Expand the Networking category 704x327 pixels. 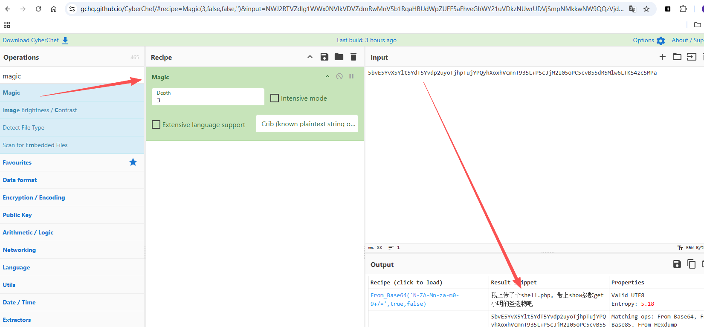click(x=72, y=250)
